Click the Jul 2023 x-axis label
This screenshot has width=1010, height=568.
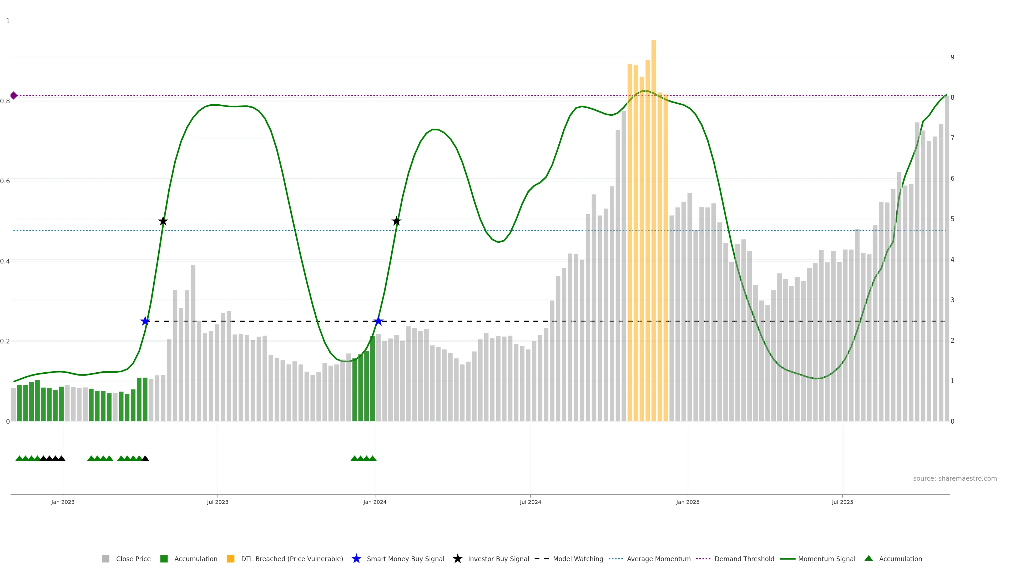pyautogui.click(x=218, y=502)
